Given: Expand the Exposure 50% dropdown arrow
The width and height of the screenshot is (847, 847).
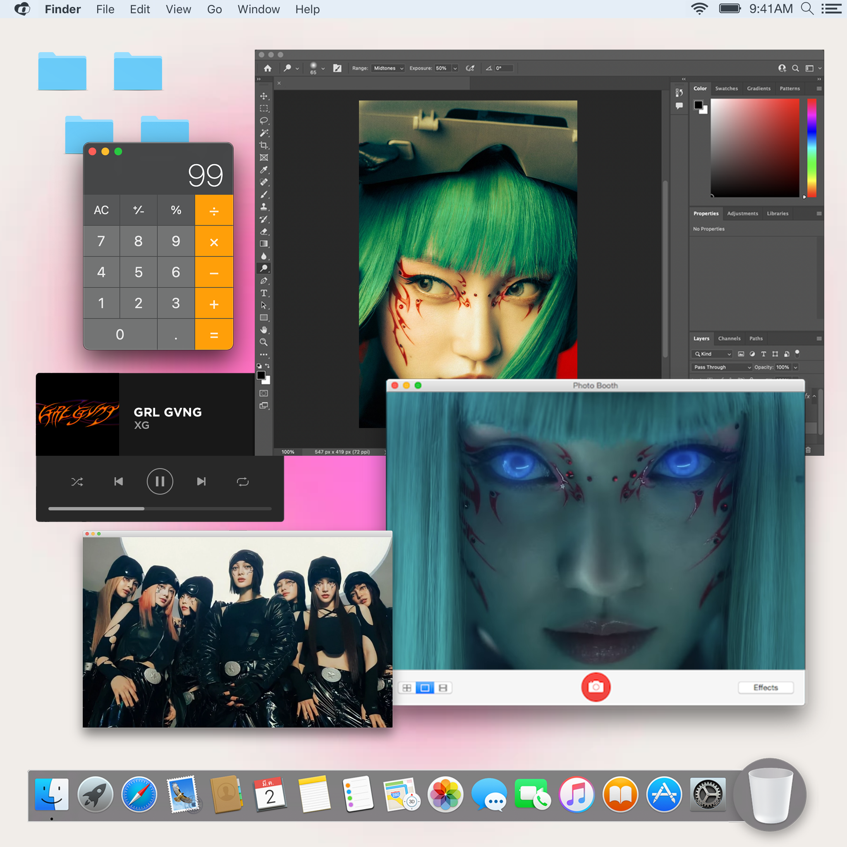Looking at the screenshot, I should coord(455,68).
